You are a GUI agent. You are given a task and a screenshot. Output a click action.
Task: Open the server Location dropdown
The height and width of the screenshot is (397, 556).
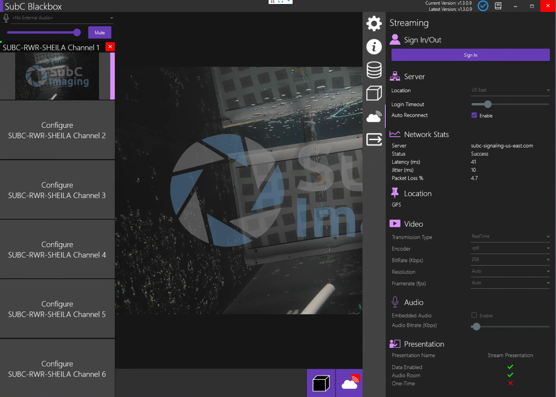point(510,90)
